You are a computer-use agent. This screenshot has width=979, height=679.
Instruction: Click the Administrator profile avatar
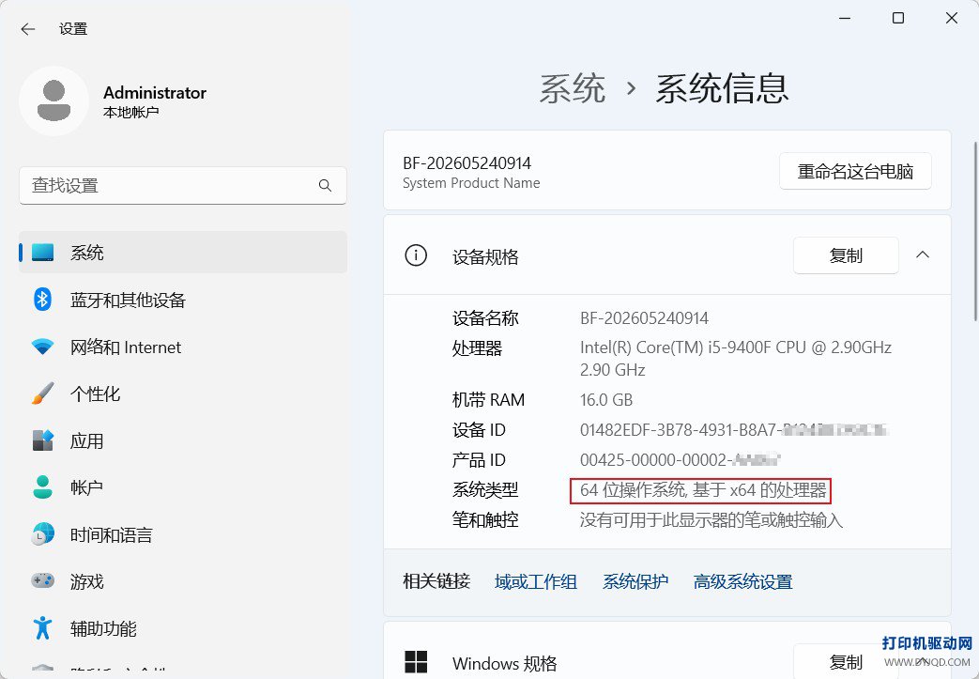tap(54, 100)
